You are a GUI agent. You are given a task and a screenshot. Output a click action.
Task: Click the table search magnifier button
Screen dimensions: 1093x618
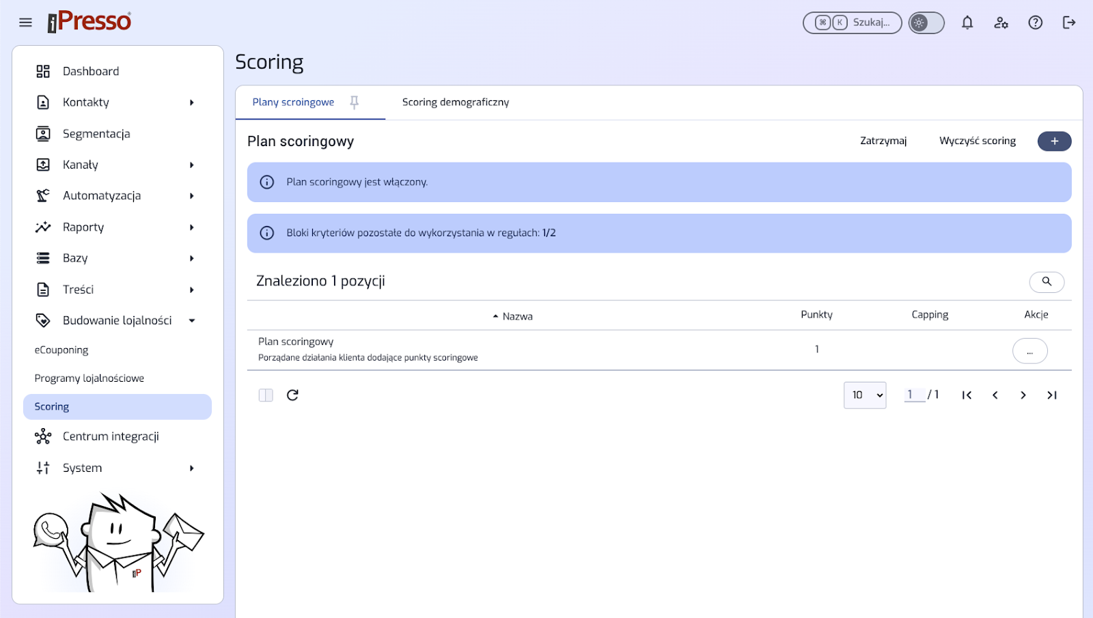pos(1047,281)
